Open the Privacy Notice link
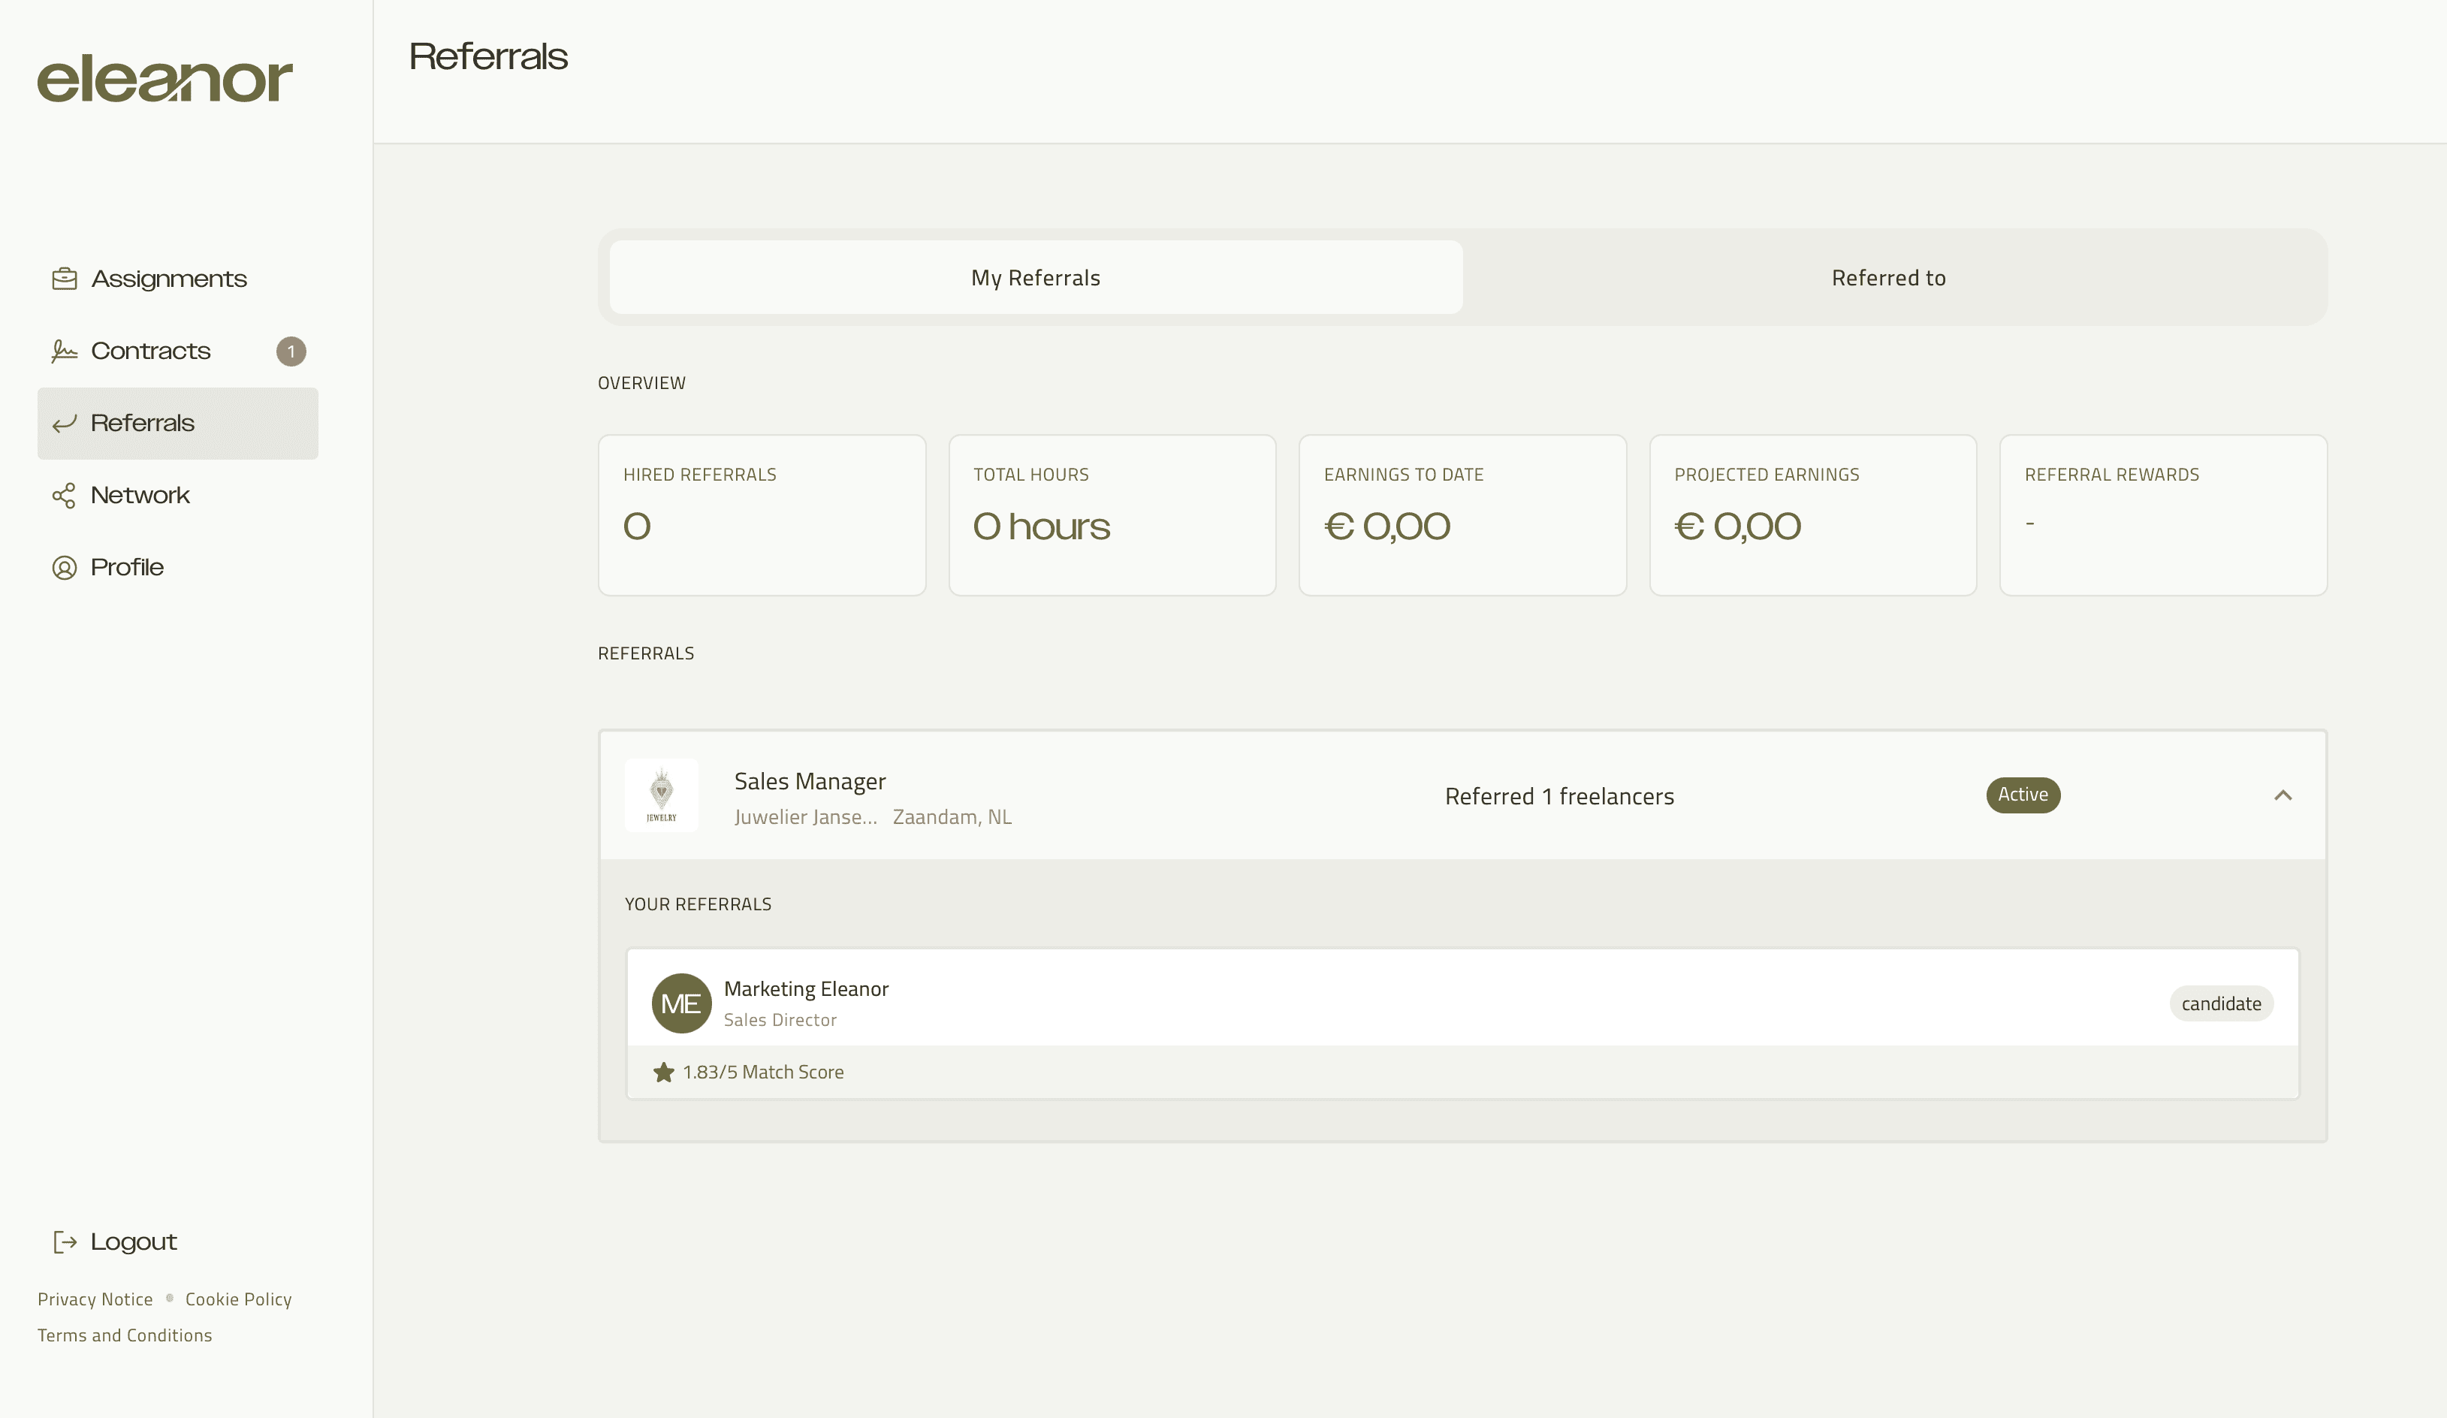 (95, 1299)
